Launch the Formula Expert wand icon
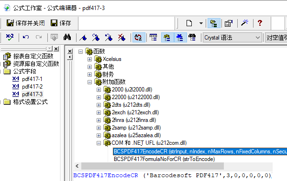Screen dimensions: 287x181 tap(245, 23)
